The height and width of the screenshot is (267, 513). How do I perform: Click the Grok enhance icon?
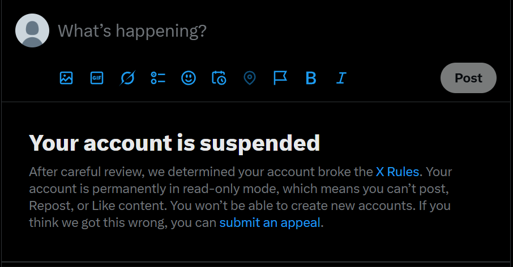click(x=127, y=78)
